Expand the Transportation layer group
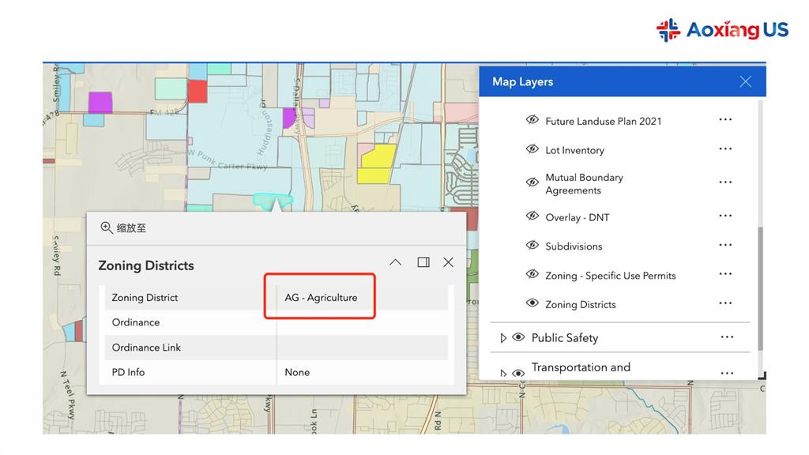This screenshot has width=809, height=455. 503,373
